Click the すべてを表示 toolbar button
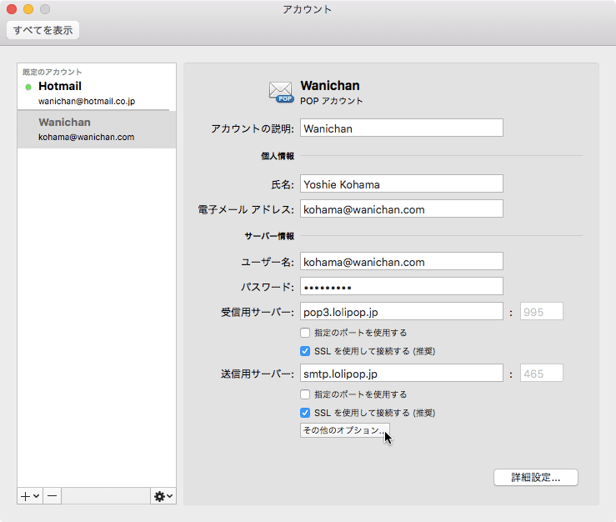Viewport: 616px width, 522px height. point(43,31)
